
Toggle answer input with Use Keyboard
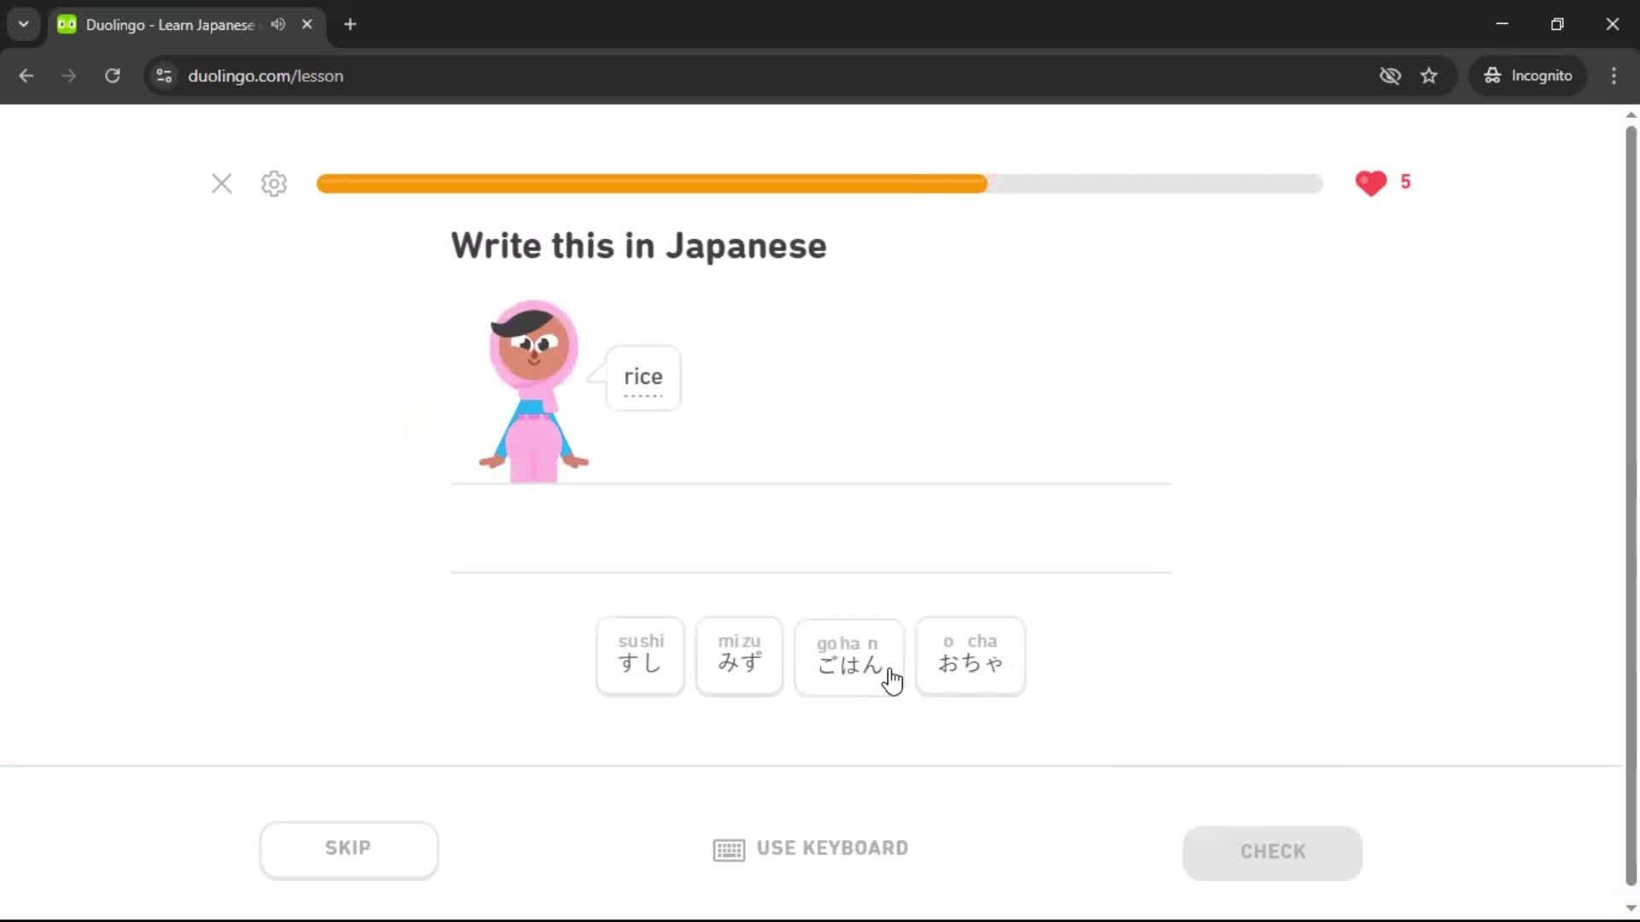click(810, 848)
